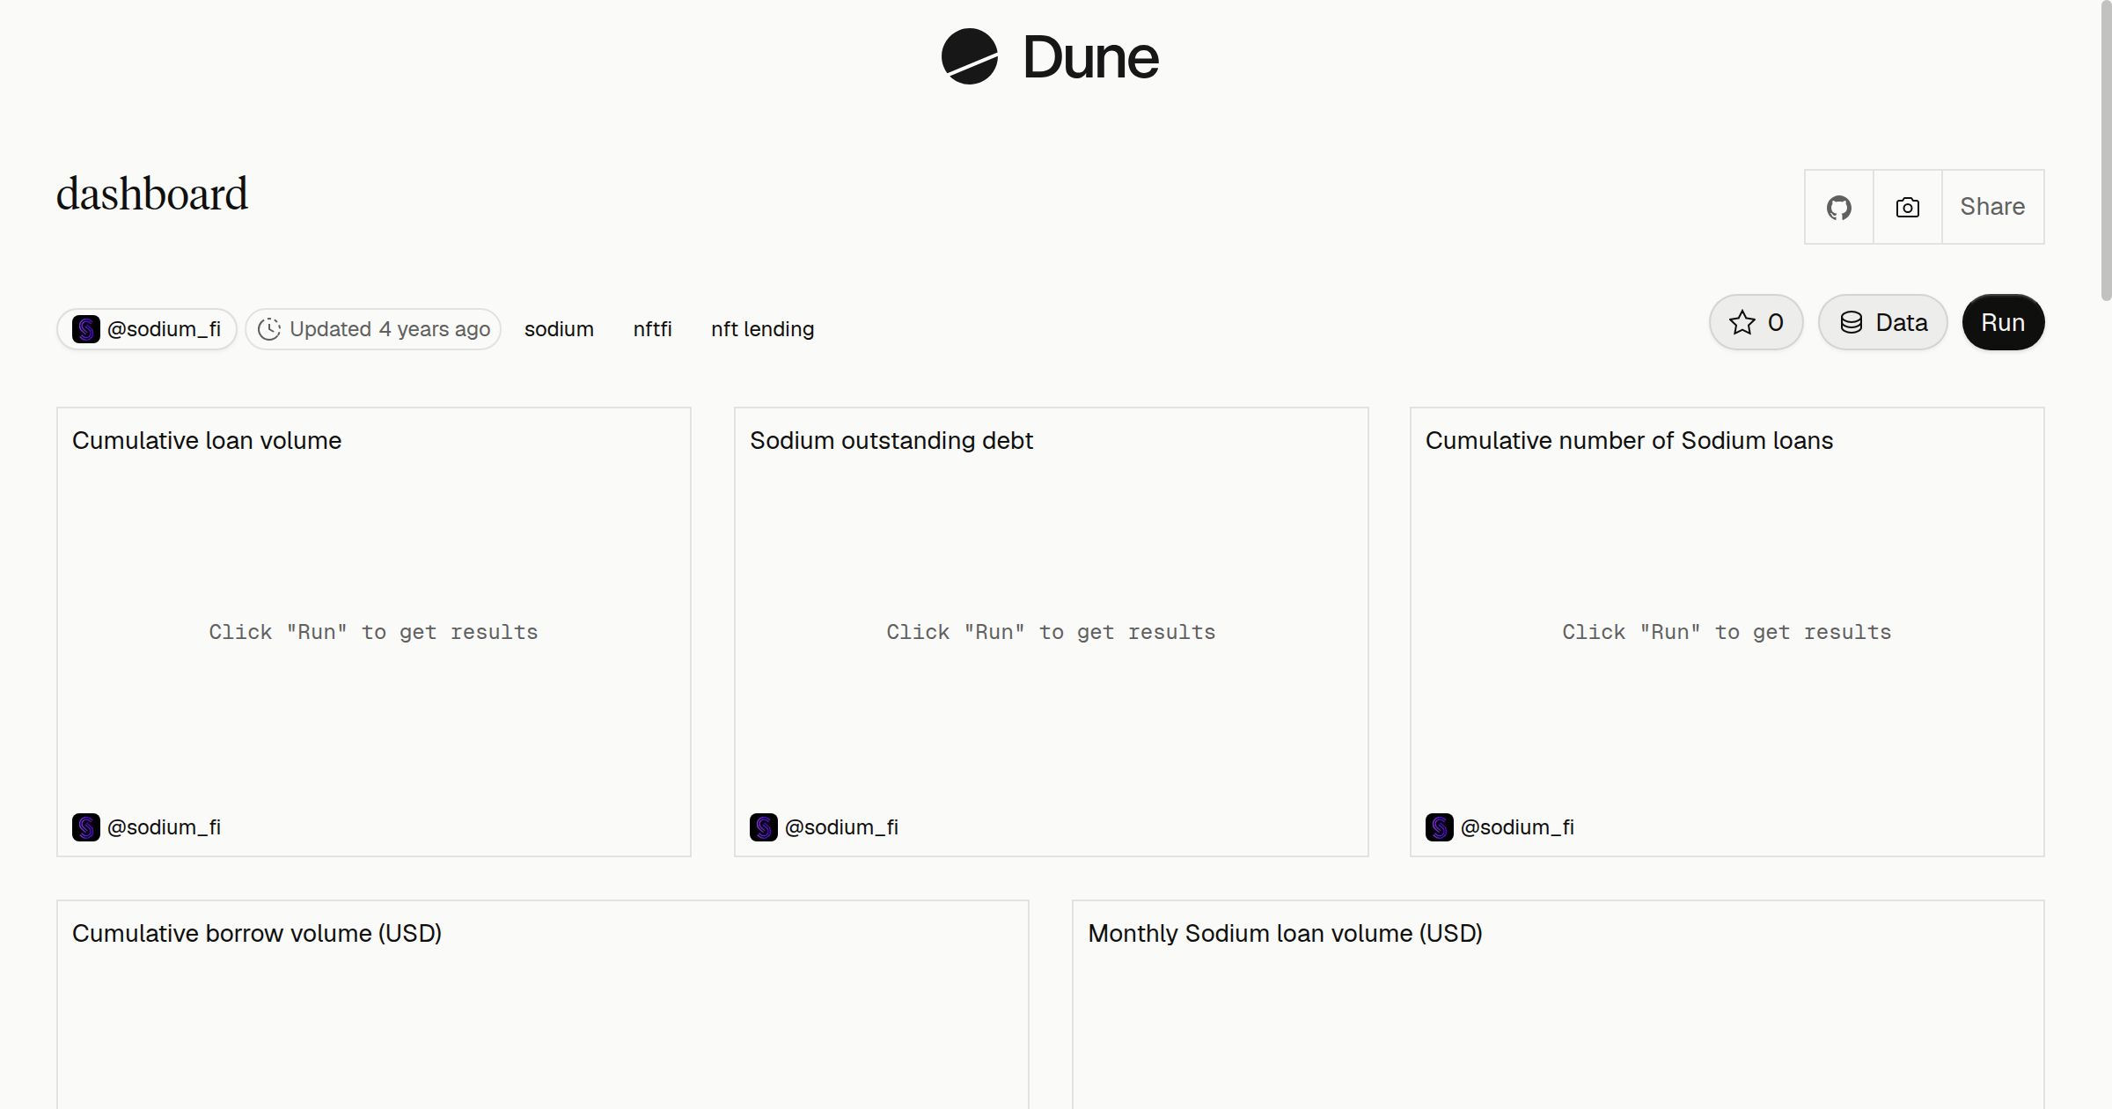Open Cumulative number of Sodium loans title
The width and height of the screenshot is (2112, 1109).
point(1629,440)
